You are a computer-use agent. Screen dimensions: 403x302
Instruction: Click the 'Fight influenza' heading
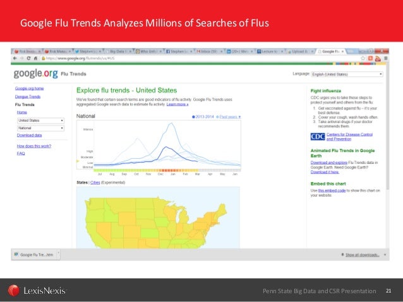pos(326,91)
